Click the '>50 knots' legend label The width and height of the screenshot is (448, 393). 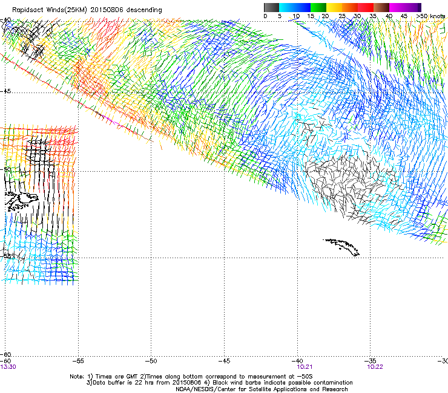(x=430, y=16)
